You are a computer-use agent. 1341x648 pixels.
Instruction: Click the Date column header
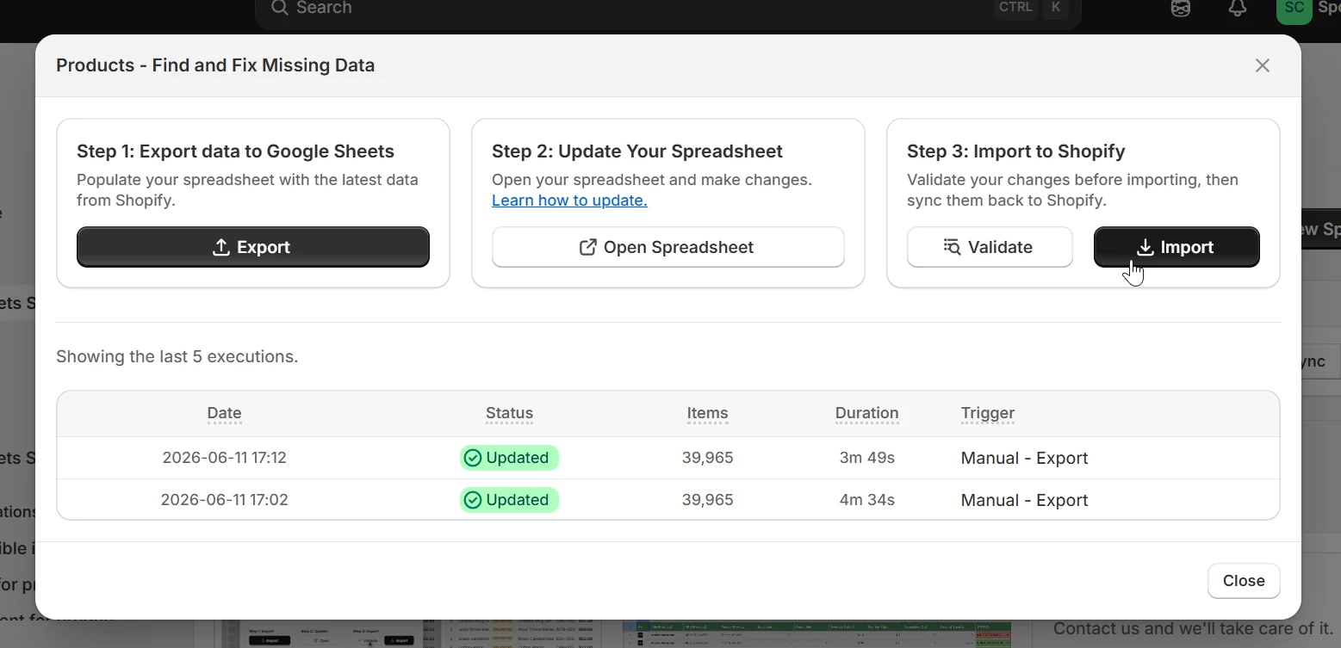[224, 413]
